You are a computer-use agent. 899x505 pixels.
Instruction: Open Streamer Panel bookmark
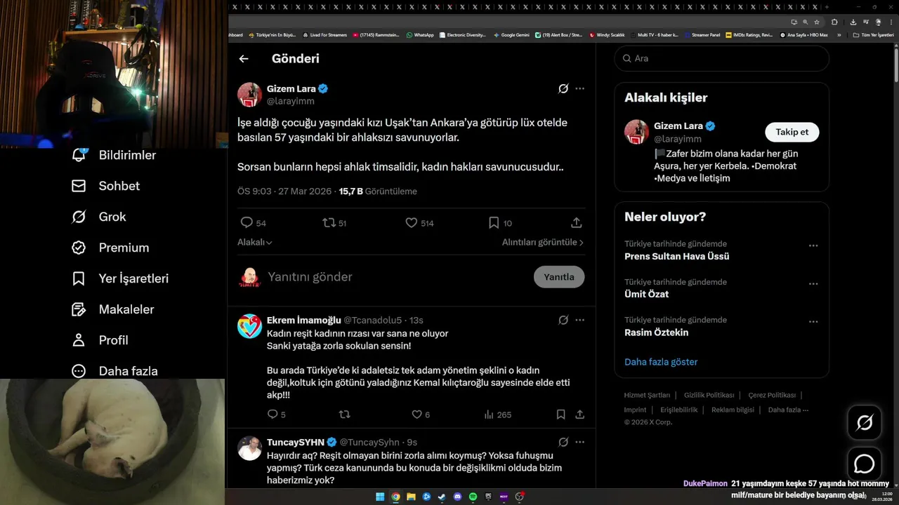[702, 34]
